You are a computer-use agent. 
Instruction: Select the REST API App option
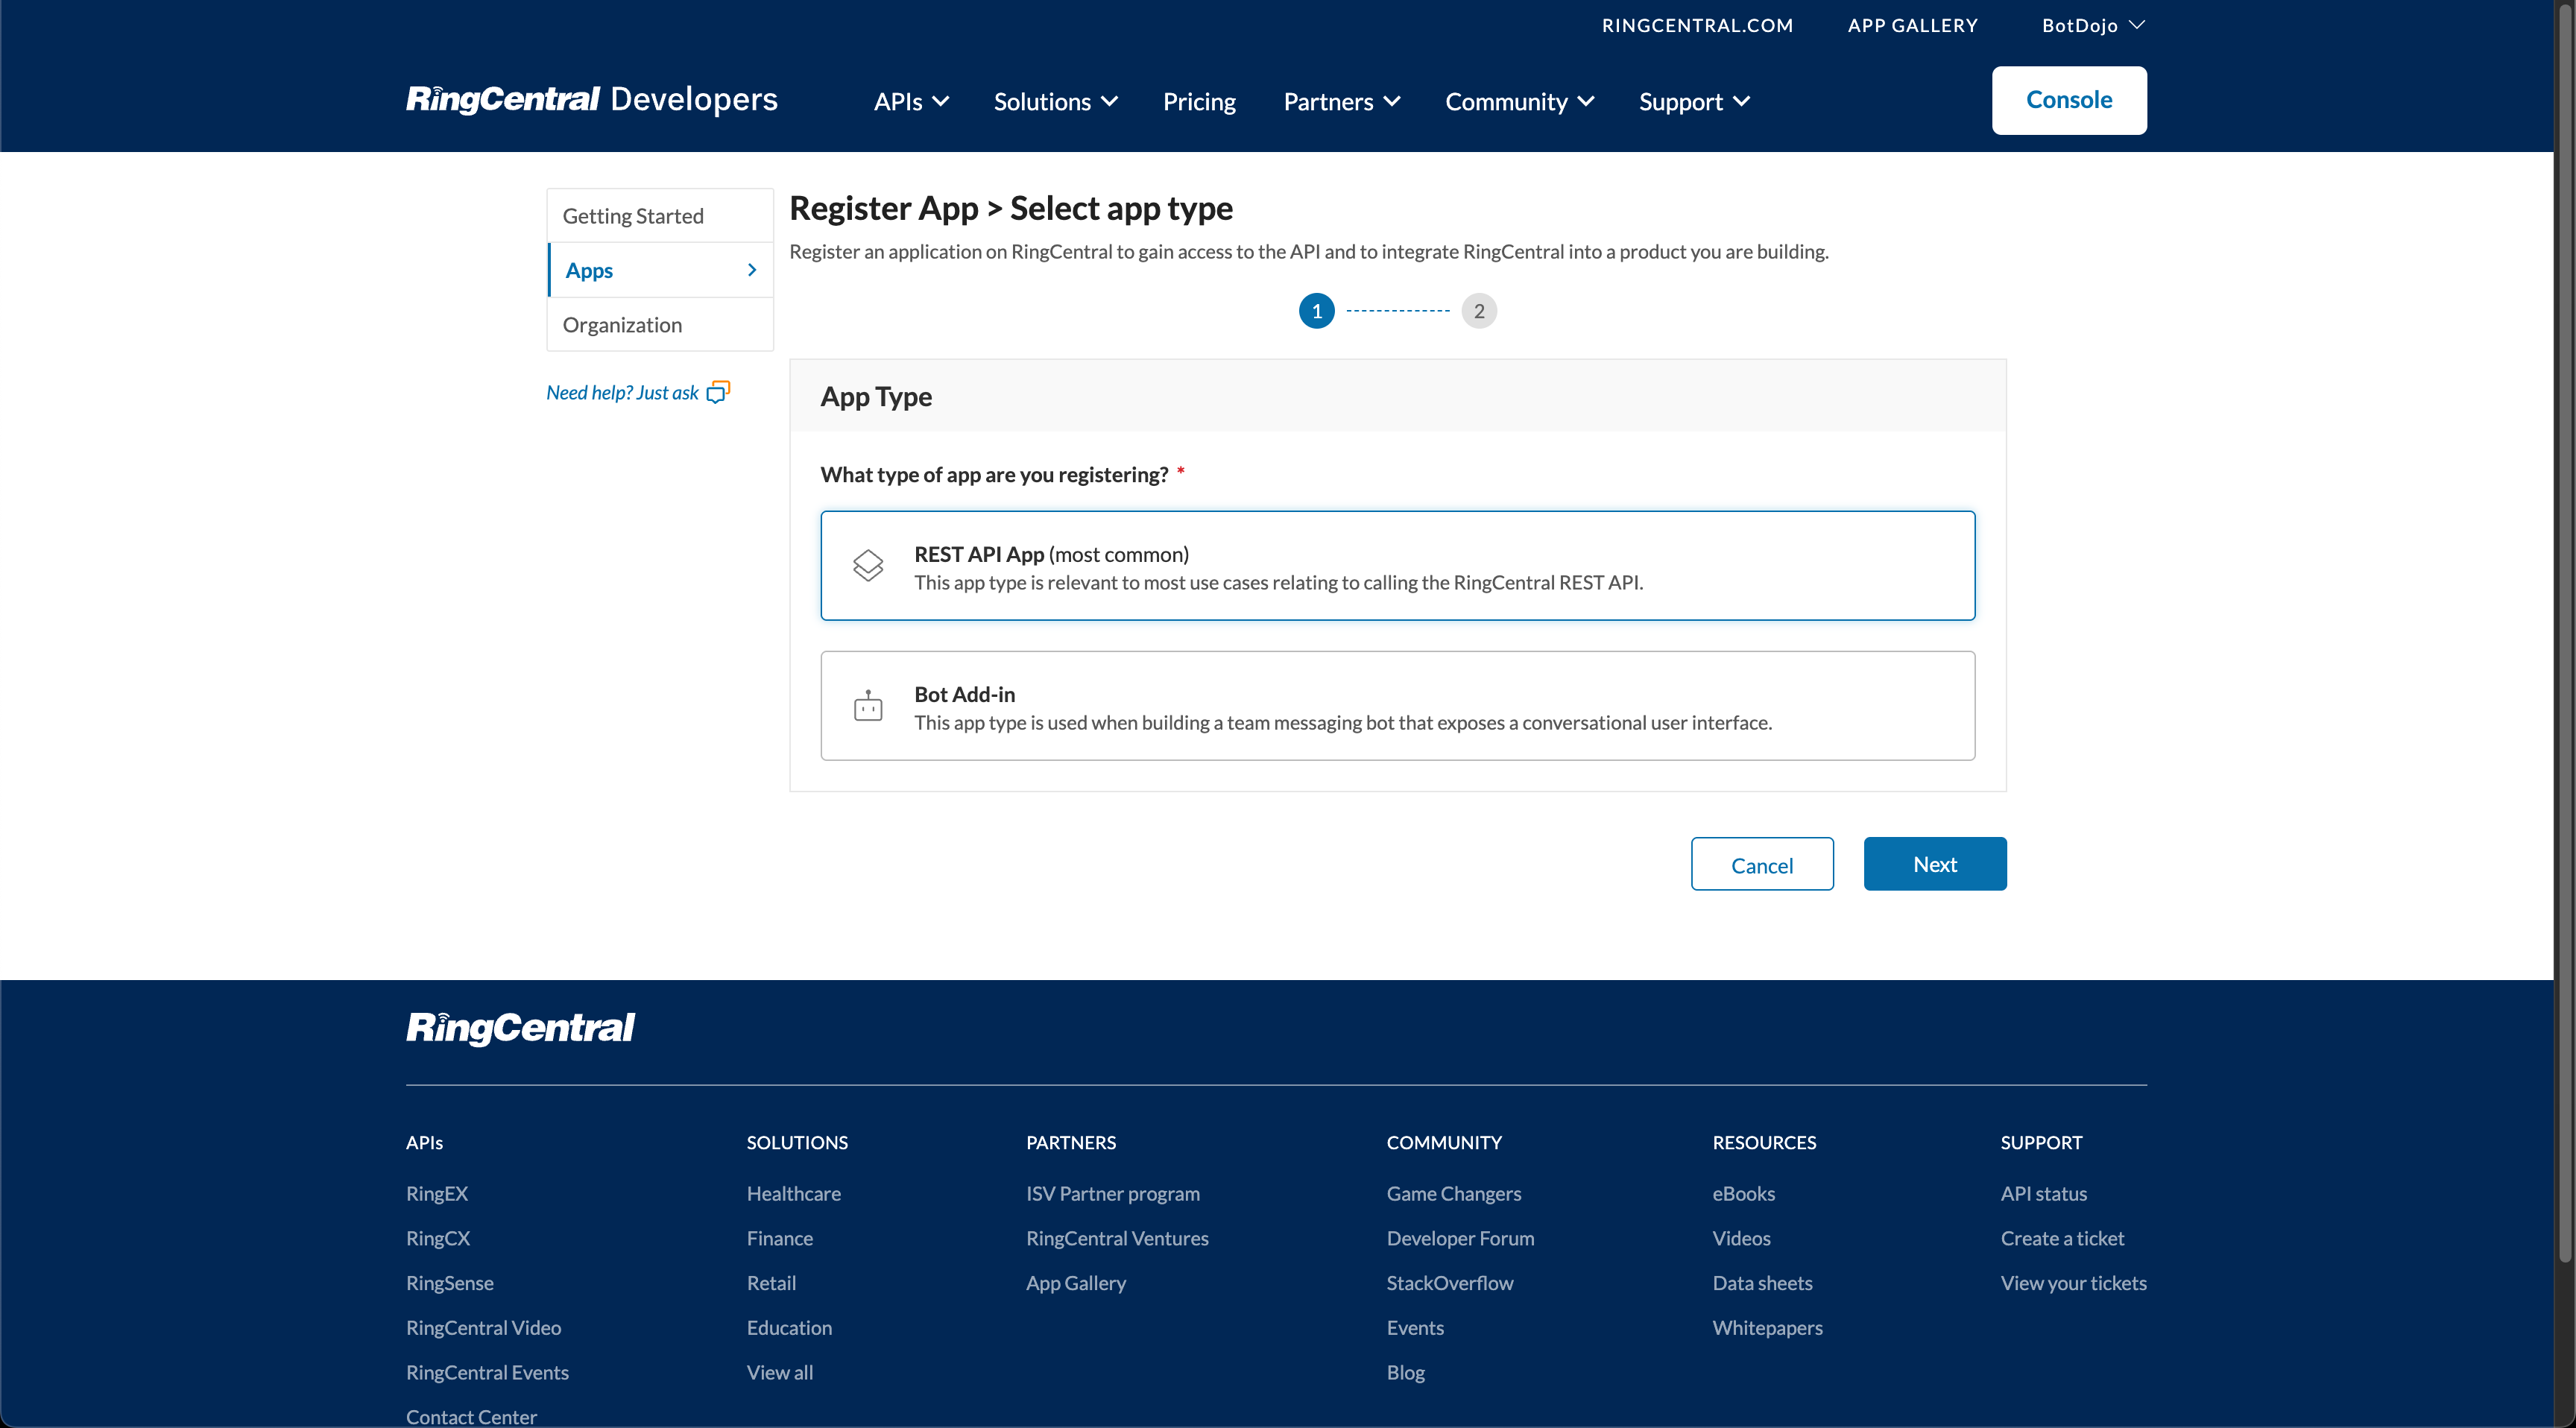coord(1397,565)
